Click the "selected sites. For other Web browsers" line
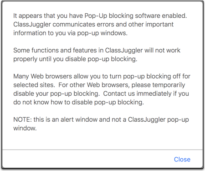The height and width of the screenshot is (171, 205). (99, 85)
